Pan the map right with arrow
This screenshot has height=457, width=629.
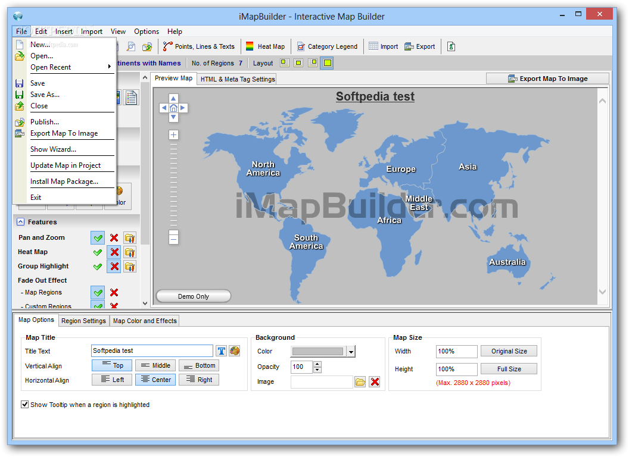(182, 108)
